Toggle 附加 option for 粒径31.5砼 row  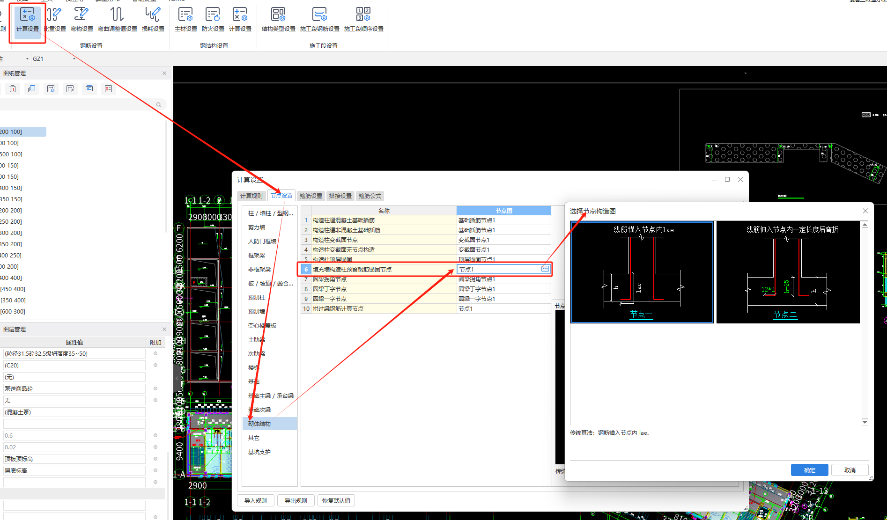[155, 353]
